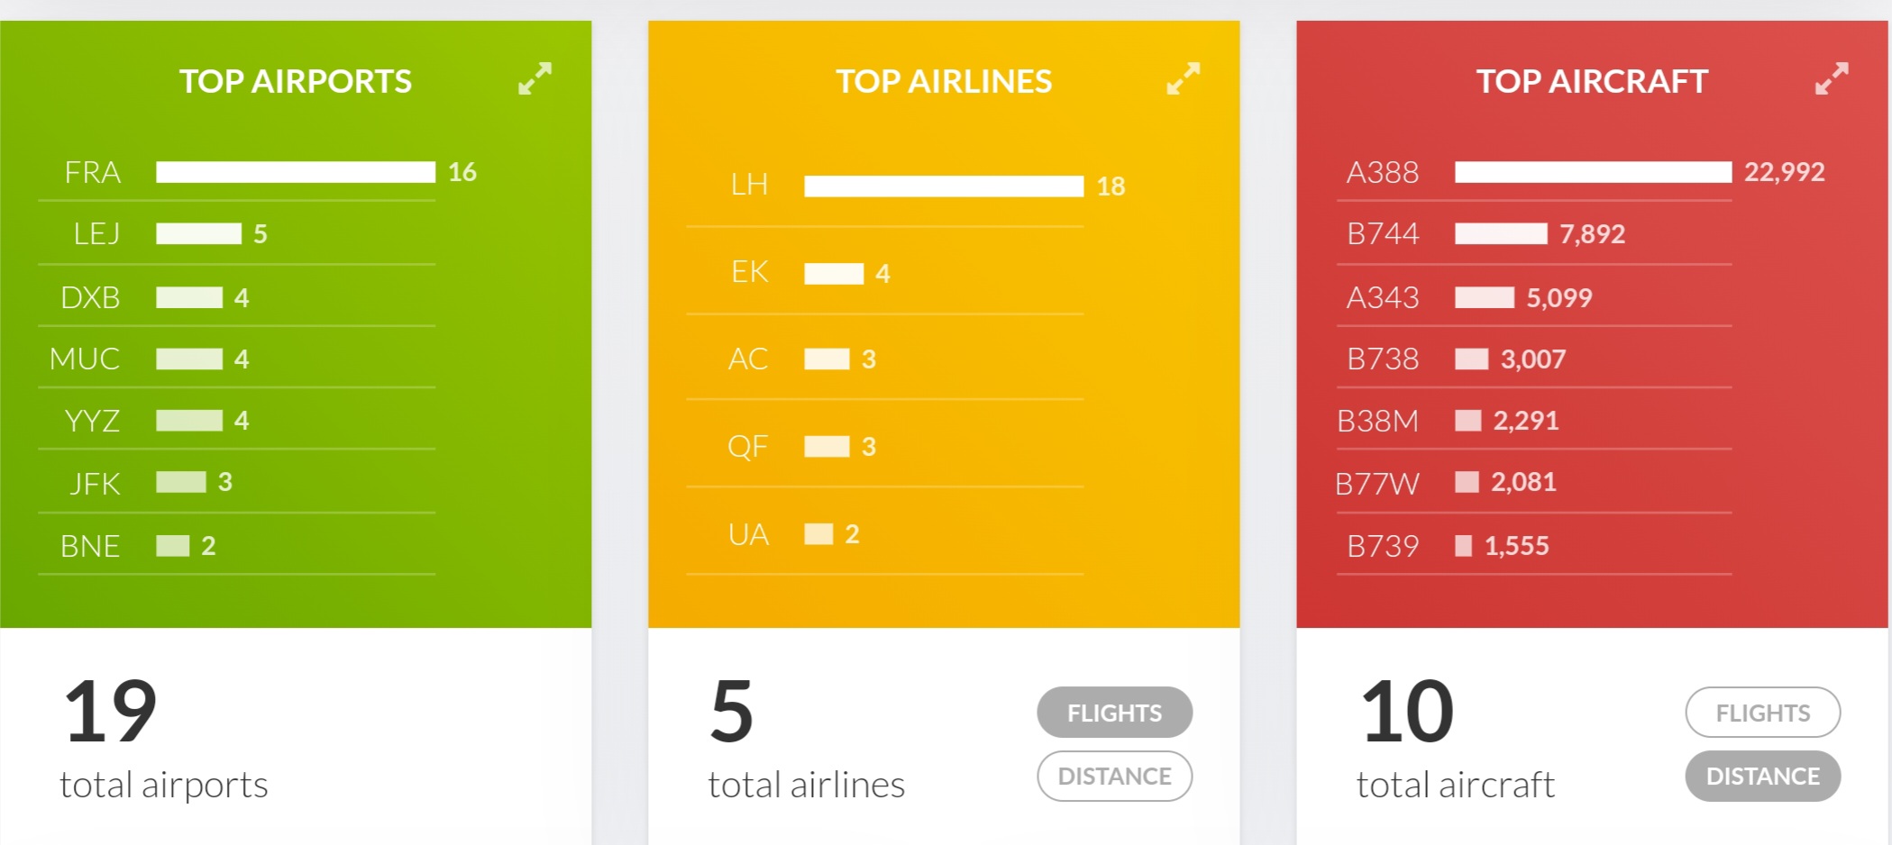Screen dimensions: 1892x845
Task: Click the B744 aircraft row
Action: pyautogui.click(x=1534, y=233)
